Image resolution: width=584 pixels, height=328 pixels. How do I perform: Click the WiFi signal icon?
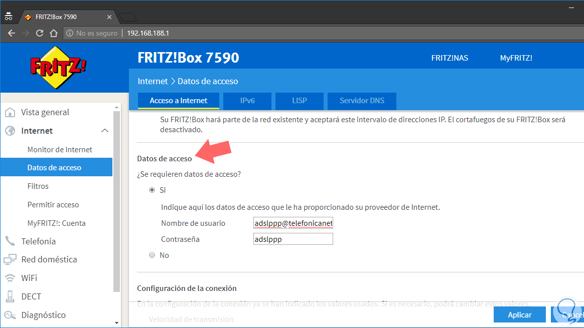pos(10,278)
